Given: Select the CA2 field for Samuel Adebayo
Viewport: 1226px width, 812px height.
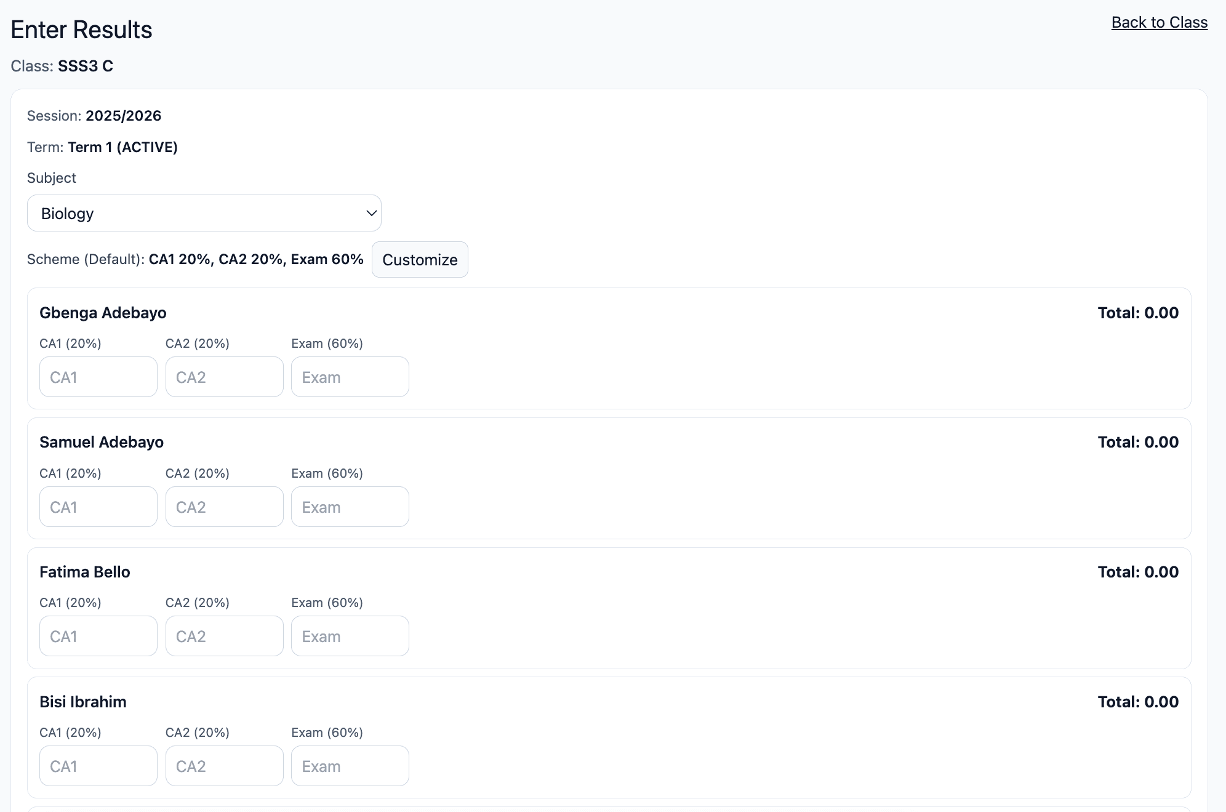Looking at the screenshot, I should [x=224, y=507].
